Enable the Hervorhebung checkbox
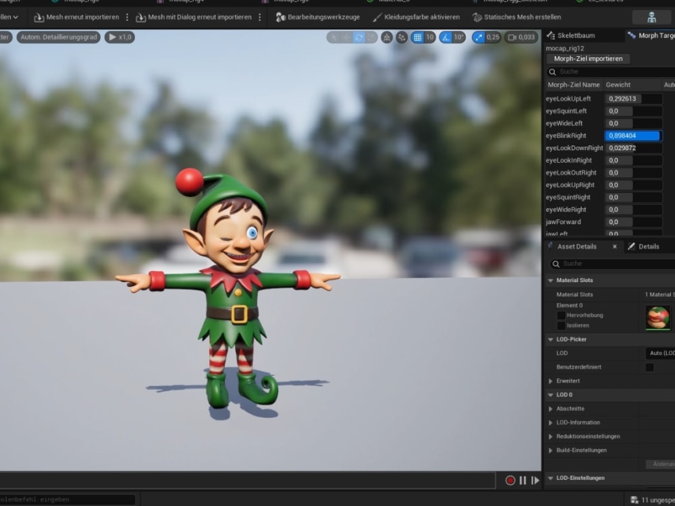Image resolution: width=675 pixels, height=506 pixels. pyautogui.click(x=561, y=315)
